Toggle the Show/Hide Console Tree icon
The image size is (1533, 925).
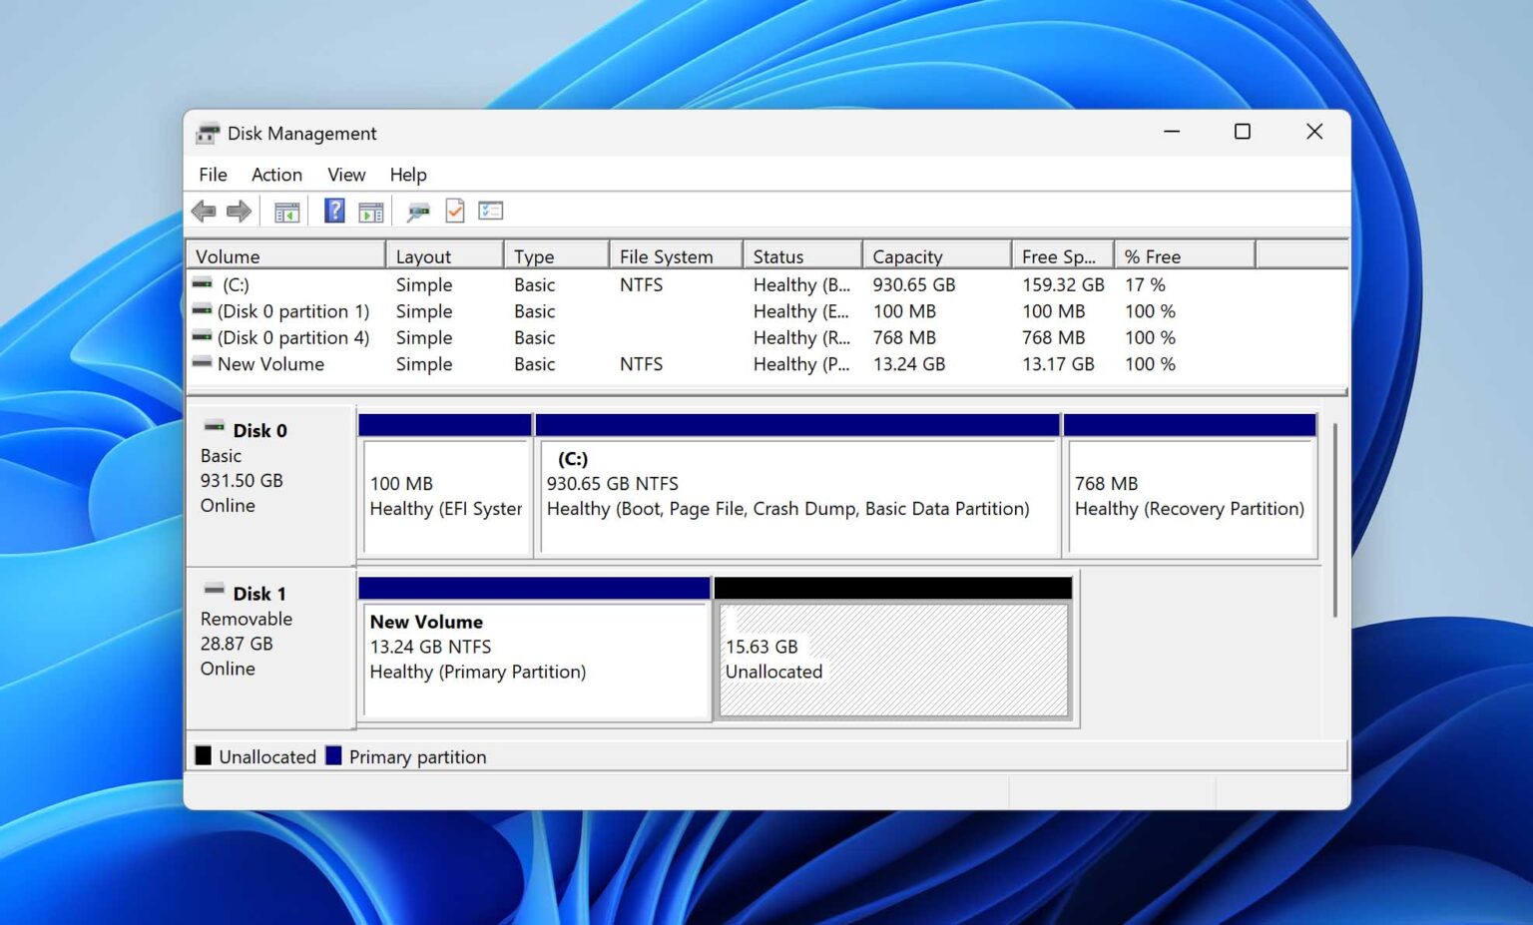click(x=286, y=210)
